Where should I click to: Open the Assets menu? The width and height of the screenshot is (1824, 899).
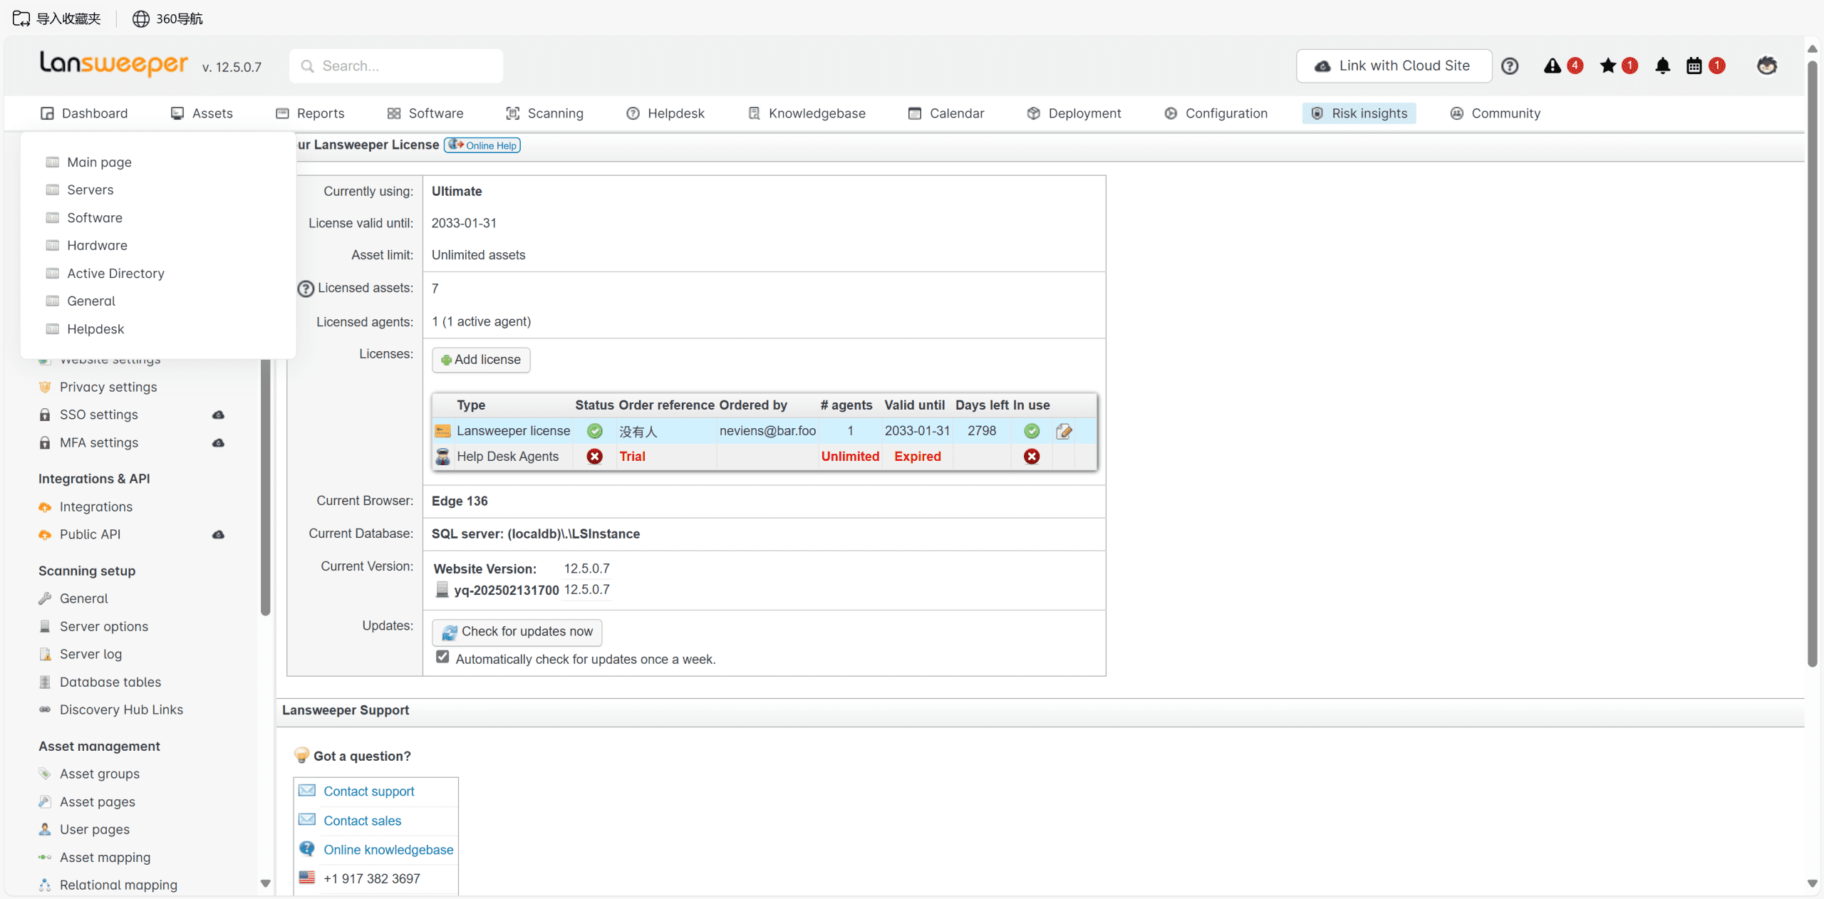pyautogui.click(x=202, y=113)
